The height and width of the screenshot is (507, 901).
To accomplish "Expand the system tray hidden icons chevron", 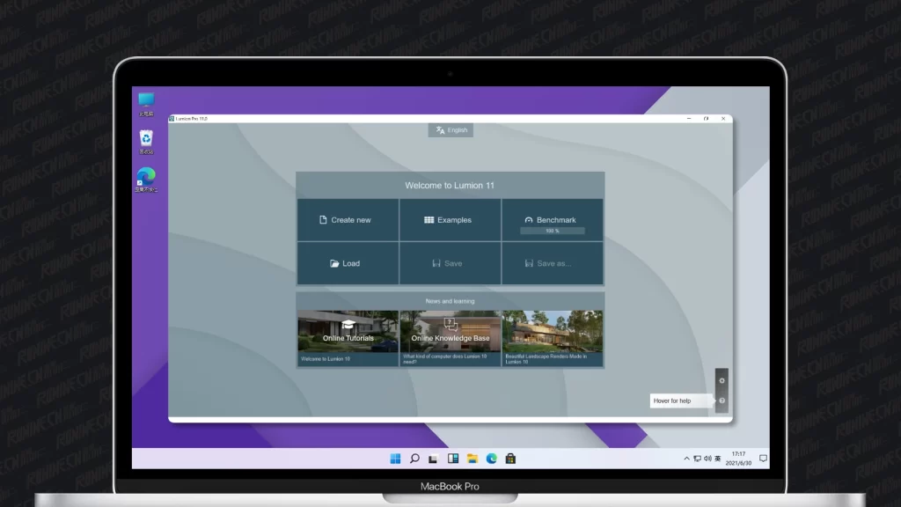I will [x=686, y=459].
